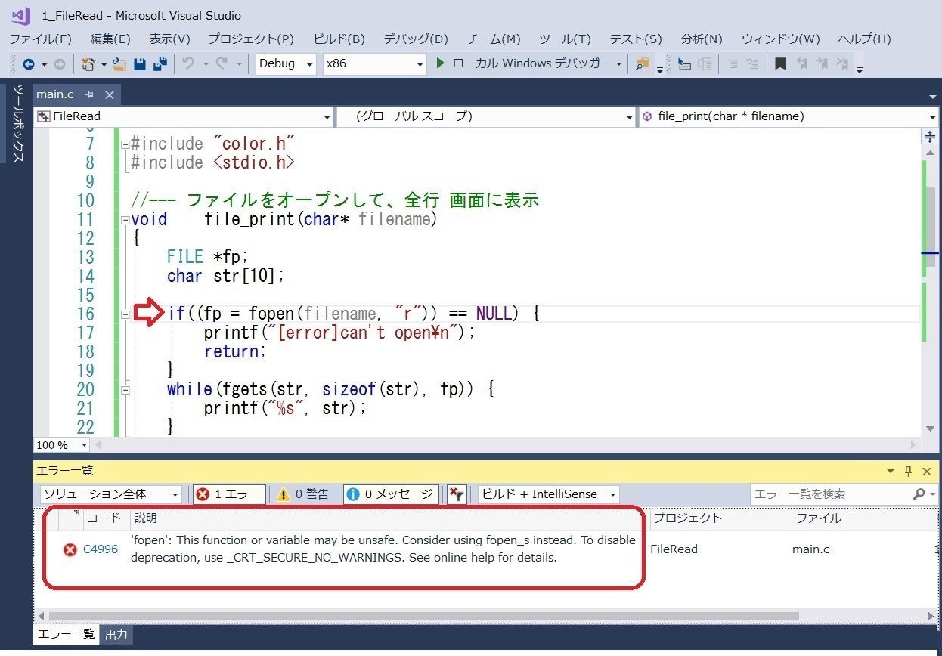Click the Navigate Forward arrow icon
942x656 pixels.
coord(59,64)
